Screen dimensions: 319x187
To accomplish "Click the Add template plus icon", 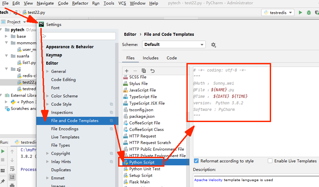I will (x=127, y=71).
